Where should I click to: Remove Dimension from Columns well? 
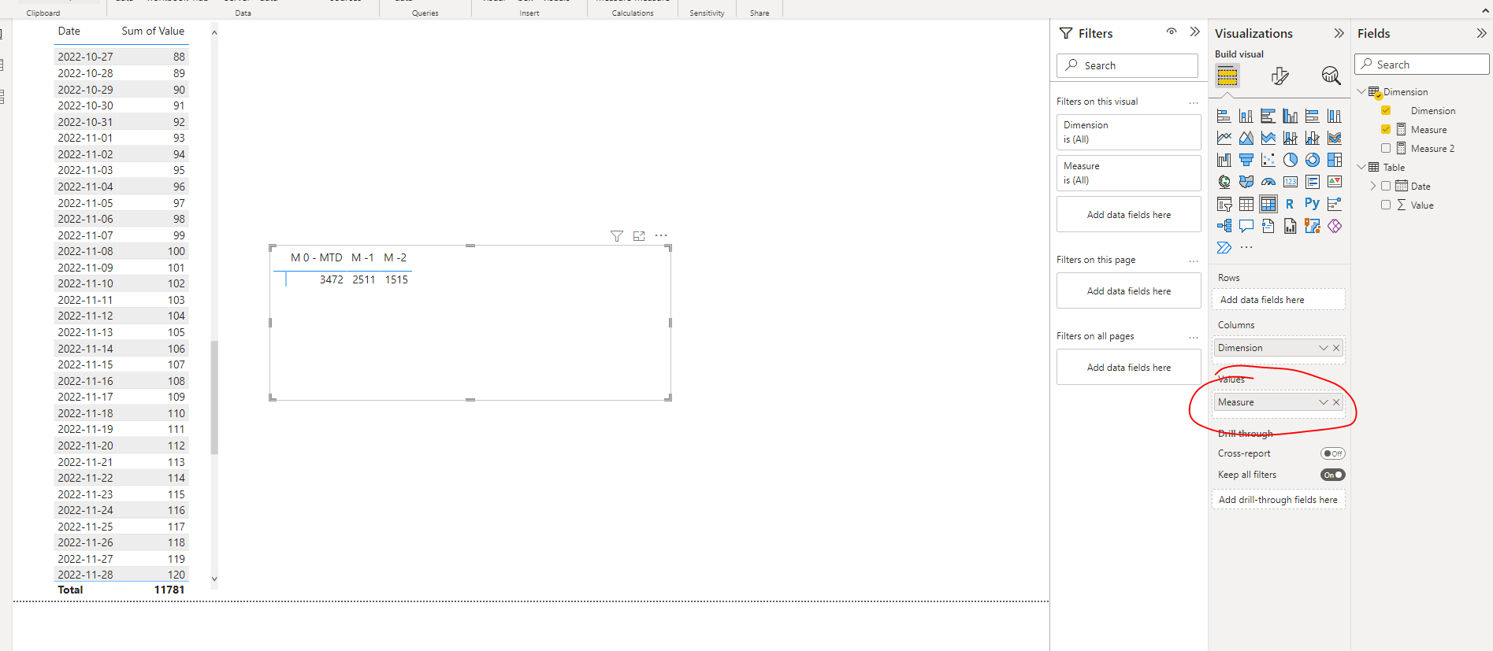[x=1336, y=348]
